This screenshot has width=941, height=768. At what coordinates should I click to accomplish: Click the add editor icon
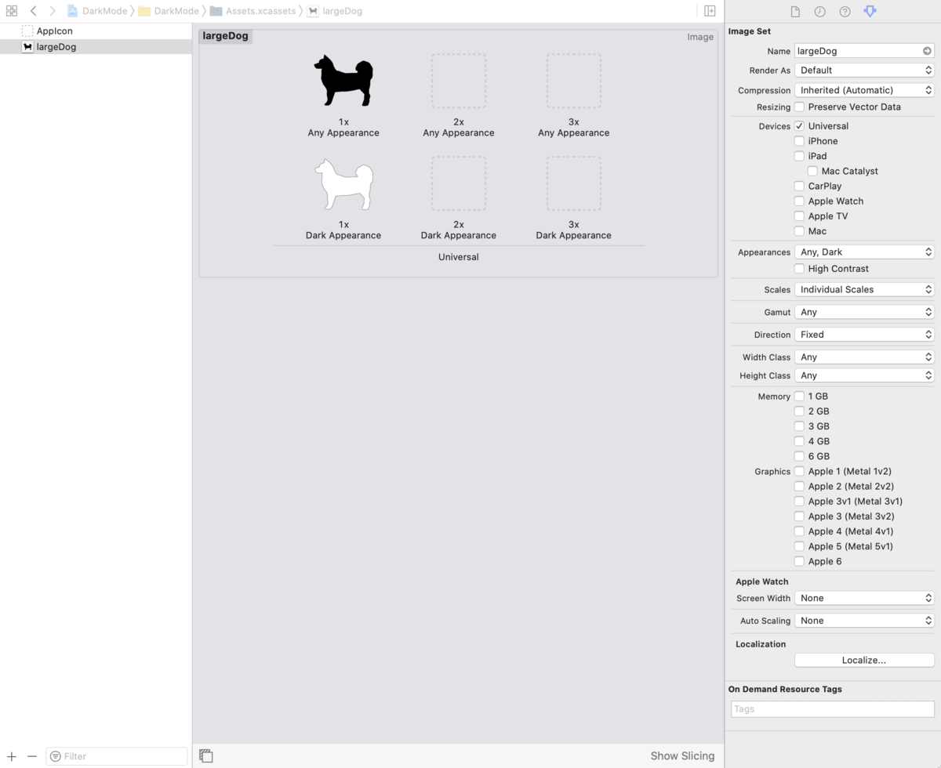(710, 11)
